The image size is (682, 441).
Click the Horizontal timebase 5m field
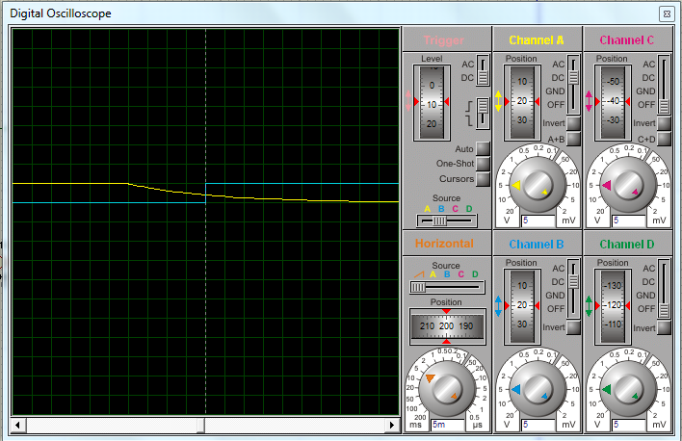pyautogui.click(x=448, y=425)
